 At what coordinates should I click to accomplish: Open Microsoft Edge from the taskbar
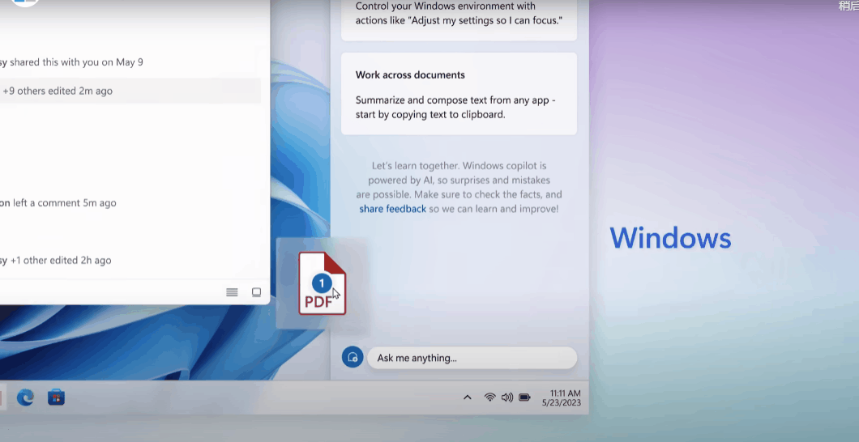[25, 397]
